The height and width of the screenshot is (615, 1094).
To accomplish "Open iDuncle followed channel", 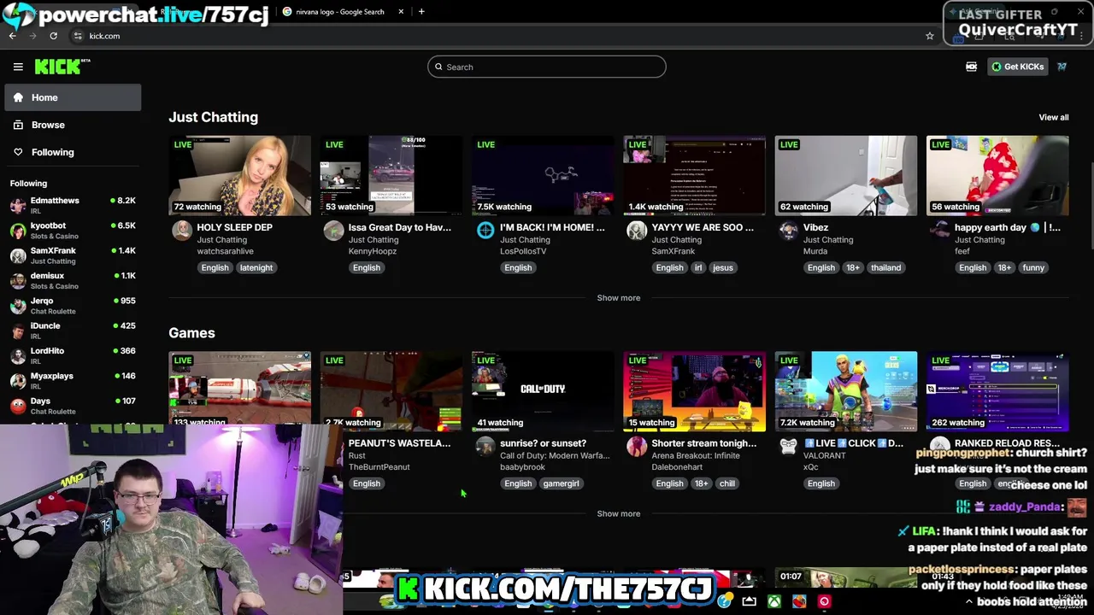I will (73, 331).
